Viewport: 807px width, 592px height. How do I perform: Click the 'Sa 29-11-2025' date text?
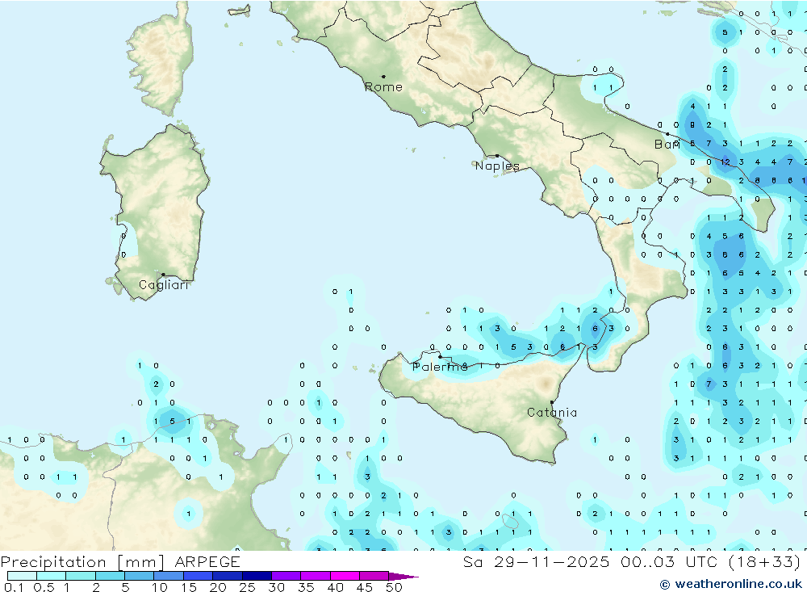(536, 561)
